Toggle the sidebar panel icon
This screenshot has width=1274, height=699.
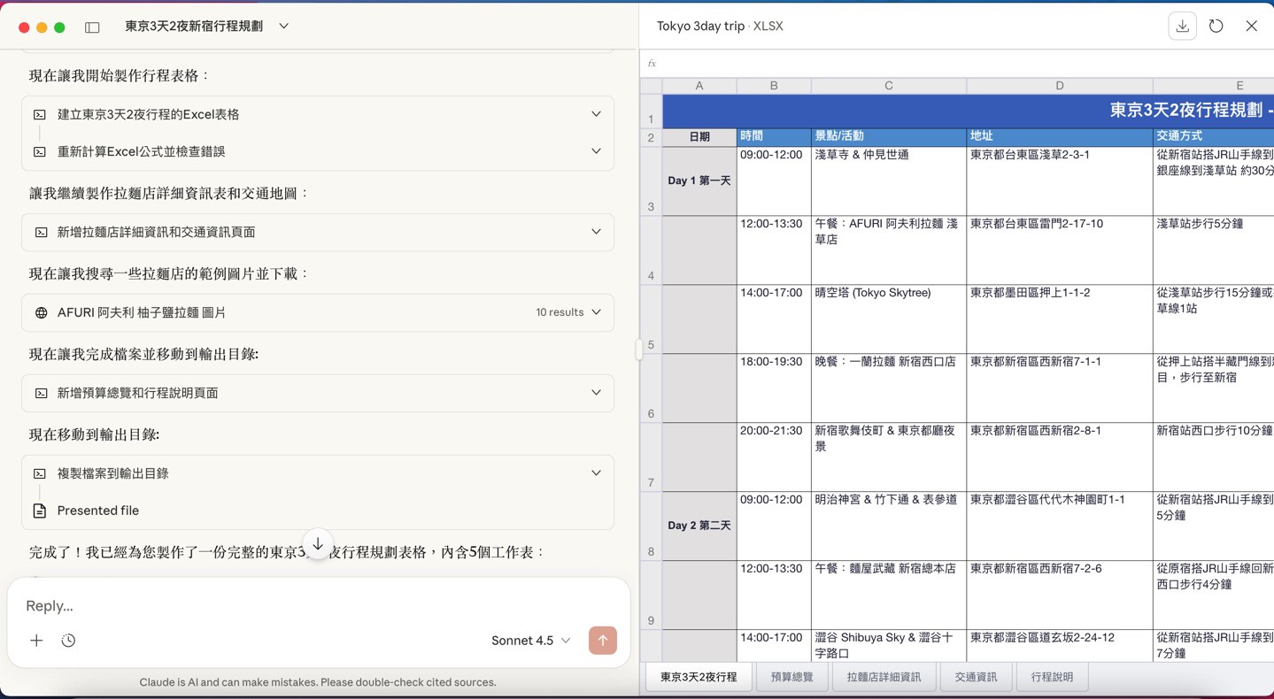point(92,27)
